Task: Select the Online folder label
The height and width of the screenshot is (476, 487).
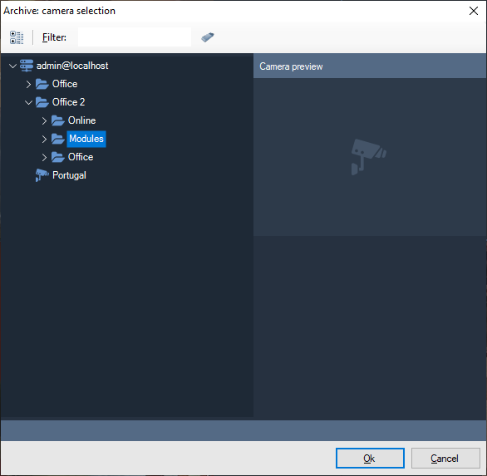Action: [81, 120]
